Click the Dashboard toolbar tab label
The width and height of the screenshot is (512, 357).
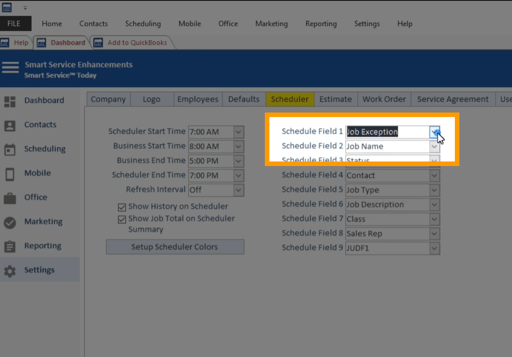[68, 43]
